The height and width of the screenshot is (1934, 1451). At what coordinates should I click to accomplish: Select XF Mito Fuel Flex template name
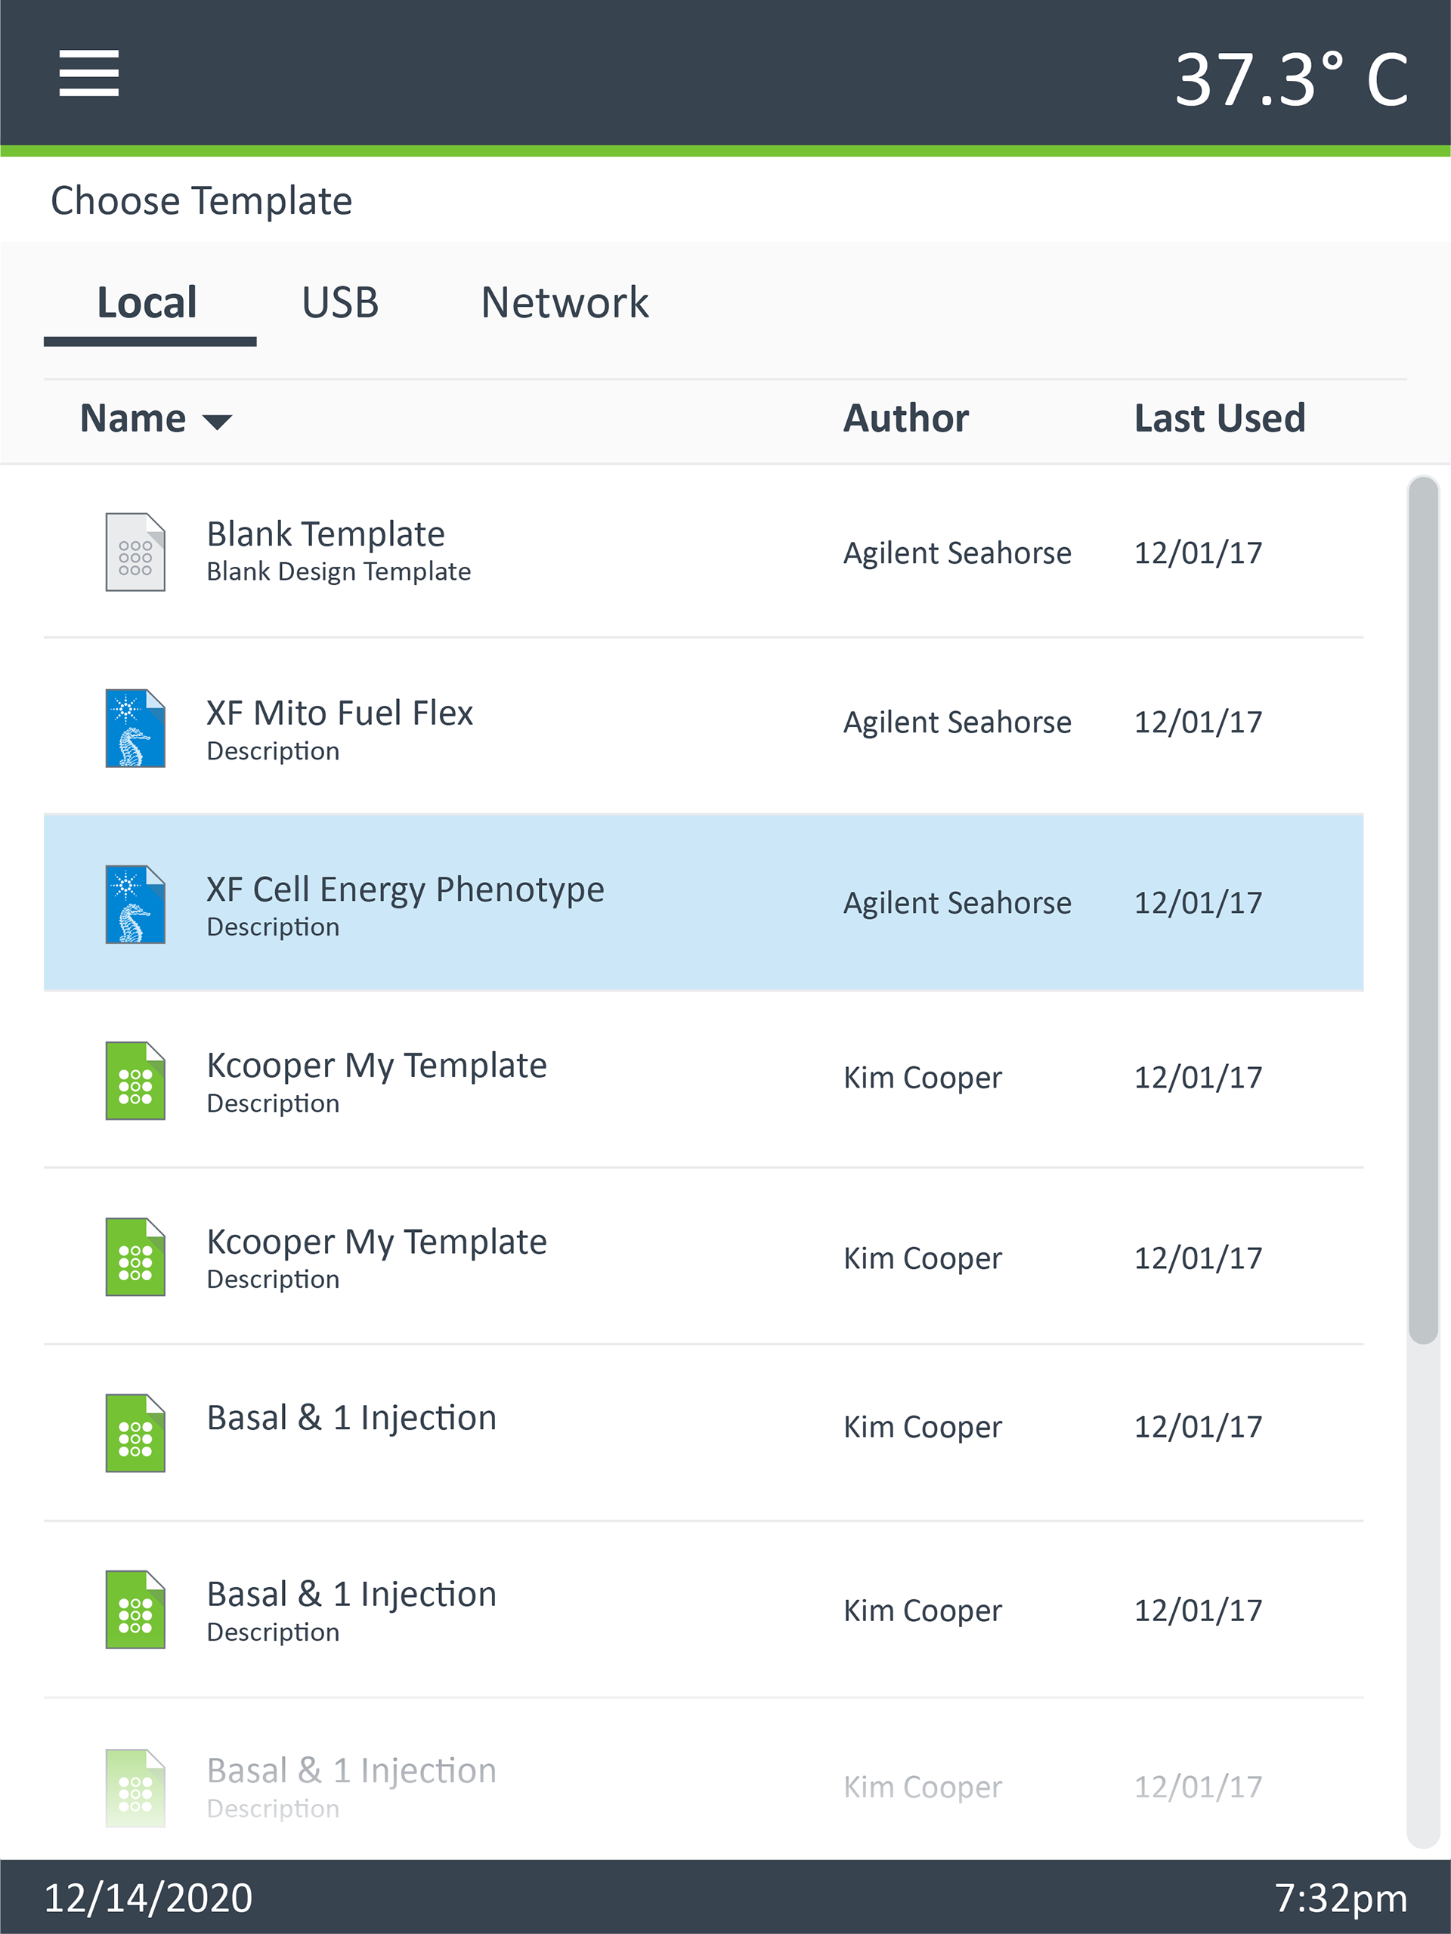pos(339,713)
